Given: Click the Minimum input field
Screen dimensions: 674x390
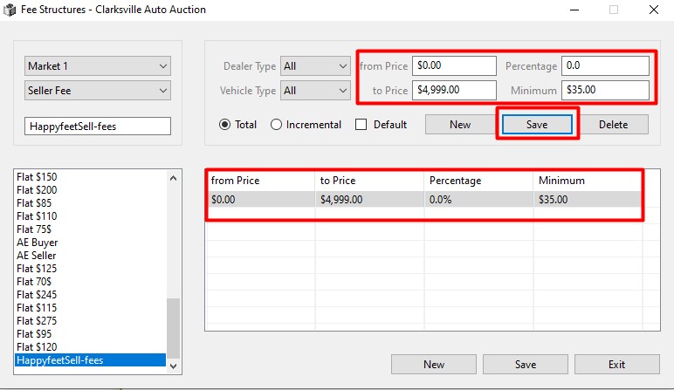Looking at the screenshot, I should click(x=606, y=90).
